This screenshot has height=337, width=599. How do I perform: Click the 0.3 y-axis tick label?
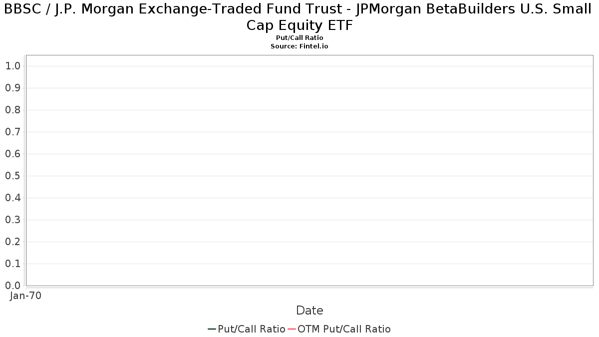tap(12, 220)
